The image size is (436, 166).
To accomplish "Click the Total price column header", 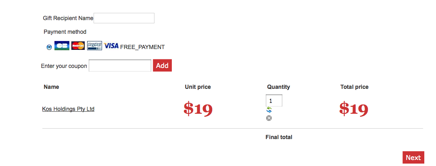I will [354, 87].
